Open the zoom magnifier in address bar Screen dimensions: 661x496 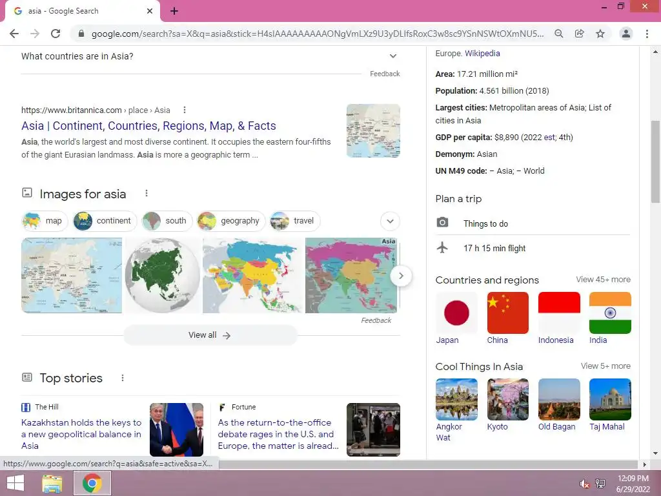coord(558,34)
